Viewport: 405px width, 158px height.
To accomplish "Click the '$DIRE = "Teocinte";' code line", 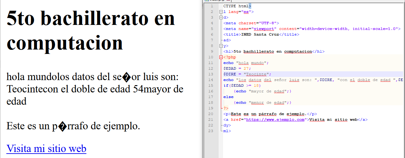I will click(247, 74).
